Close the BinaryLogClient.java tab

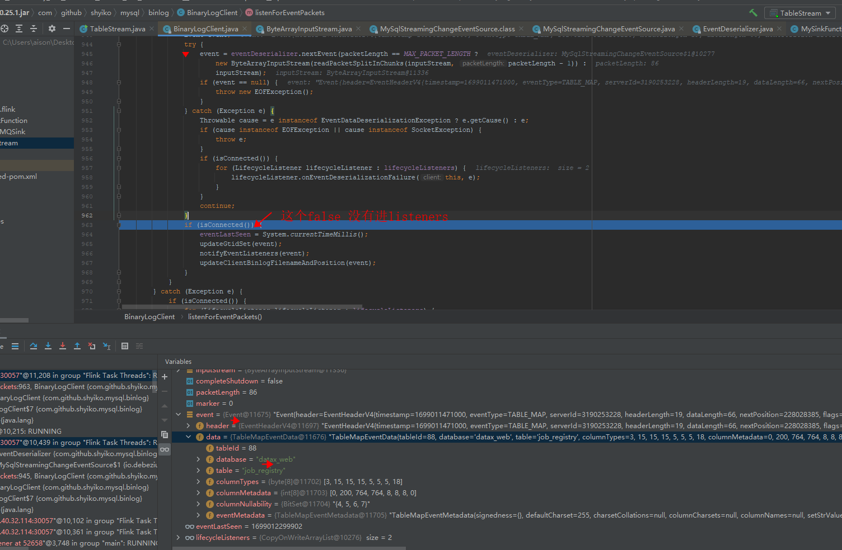pos(245,29)
